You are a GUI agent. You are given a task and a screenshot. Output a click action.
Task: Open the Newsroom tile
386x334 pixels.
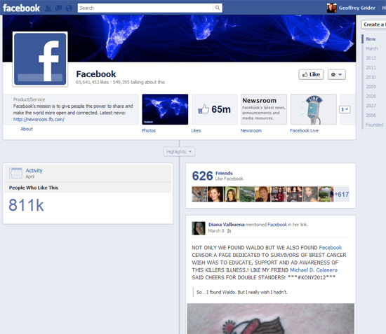pyautogui.click(x=264, y=109)
